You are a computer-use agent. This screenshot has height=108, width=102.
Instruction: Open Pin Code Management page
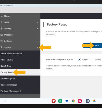tap(20, 91)
